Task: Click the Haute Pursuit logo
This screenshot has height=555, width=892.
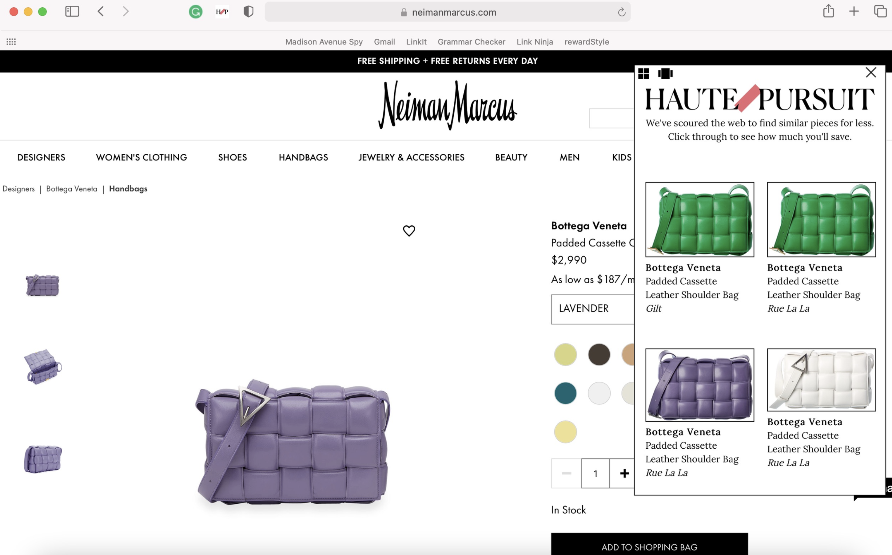Action: point(760,98)
